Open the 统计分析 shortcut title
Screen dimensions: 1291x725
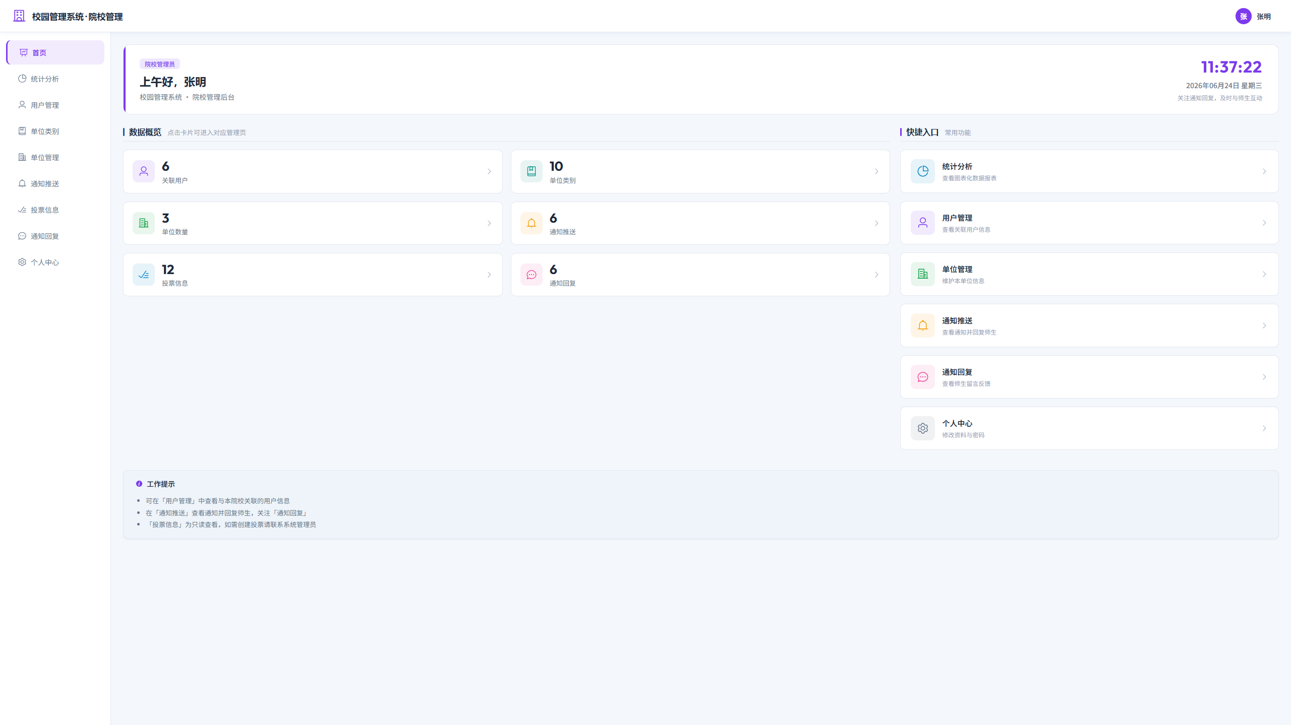click(x=957, y=166)
